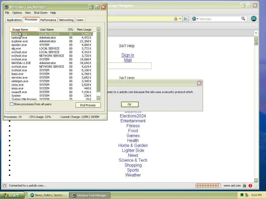Click the Mail link

coord(128,60)
